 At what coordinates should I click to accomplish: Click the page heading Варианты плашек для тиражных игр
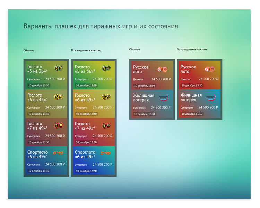point(101,26)
